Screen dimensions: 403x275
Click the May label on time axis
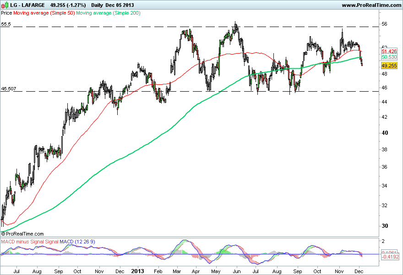(x=216, y=271)
